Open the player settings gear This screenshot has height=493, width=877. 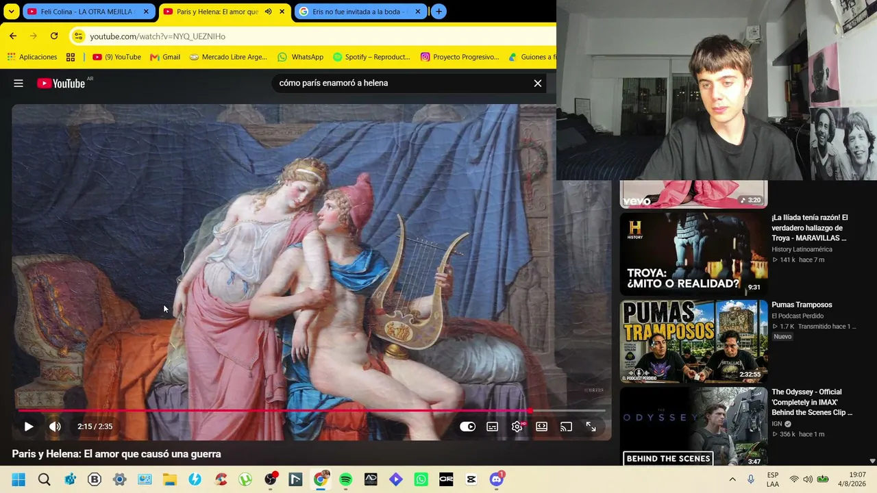point(517,427)
